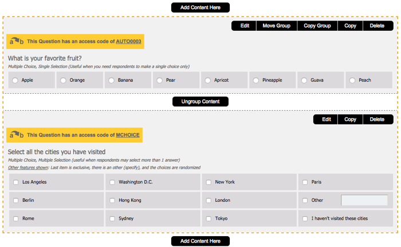Click the Copy Group button
Screen dimensions: 401x247
click(x=317, y=26)
